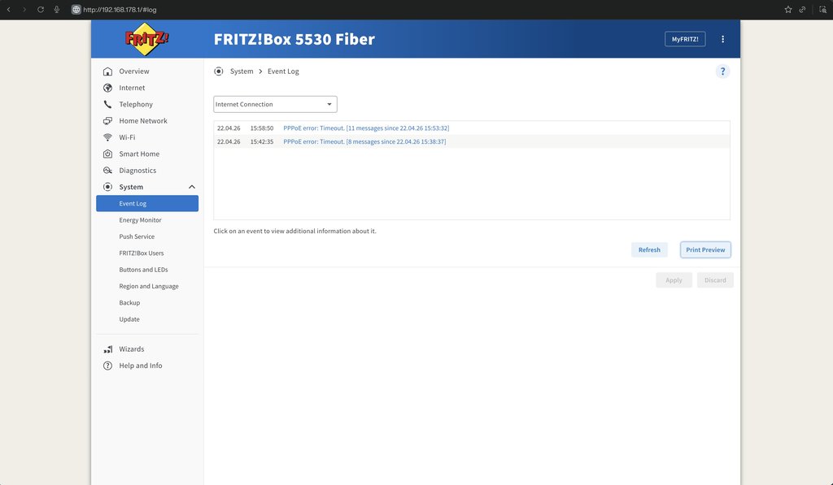Click the Home Network devices icon
833x485 pixels.
[108, 121]
